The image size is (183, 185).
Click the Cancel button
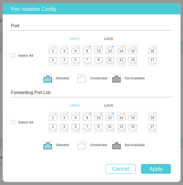[120, 169]
